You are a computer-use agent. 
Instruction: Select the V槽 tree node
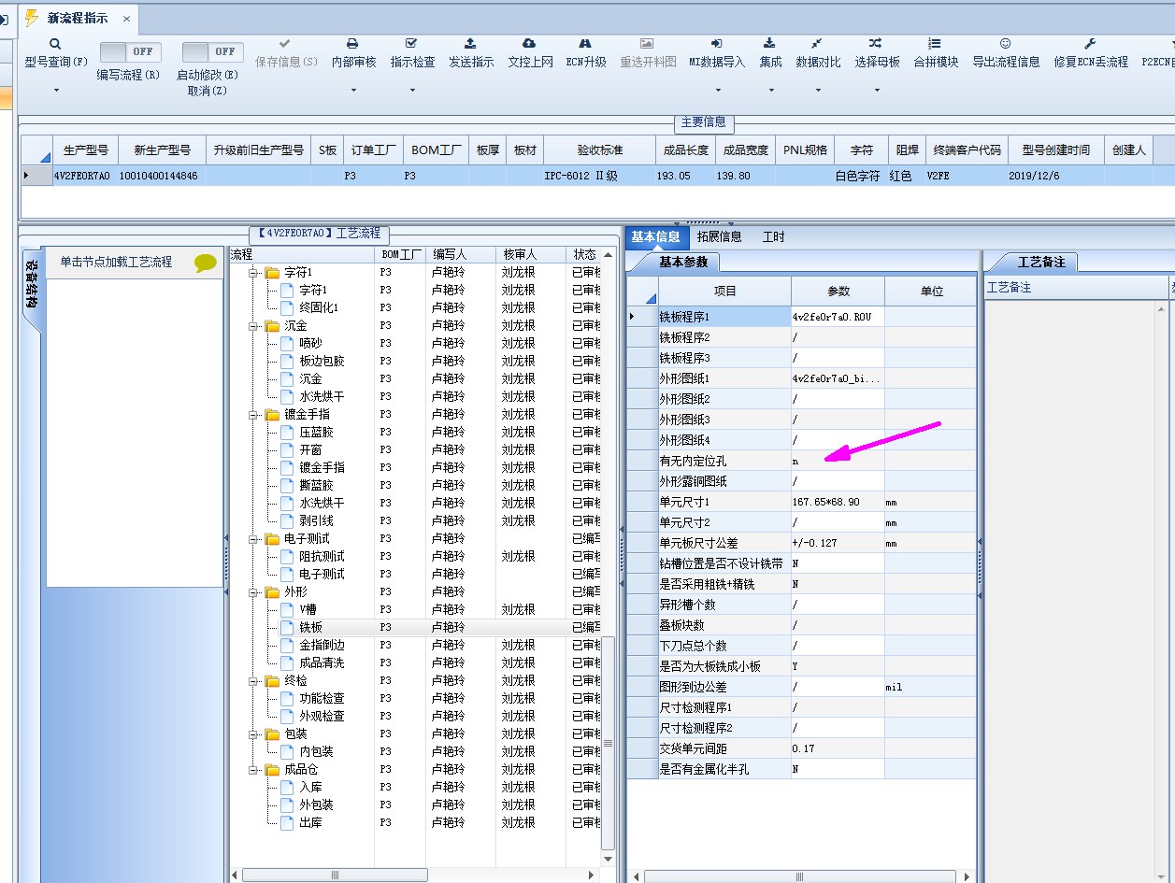(x=308, y=609)
